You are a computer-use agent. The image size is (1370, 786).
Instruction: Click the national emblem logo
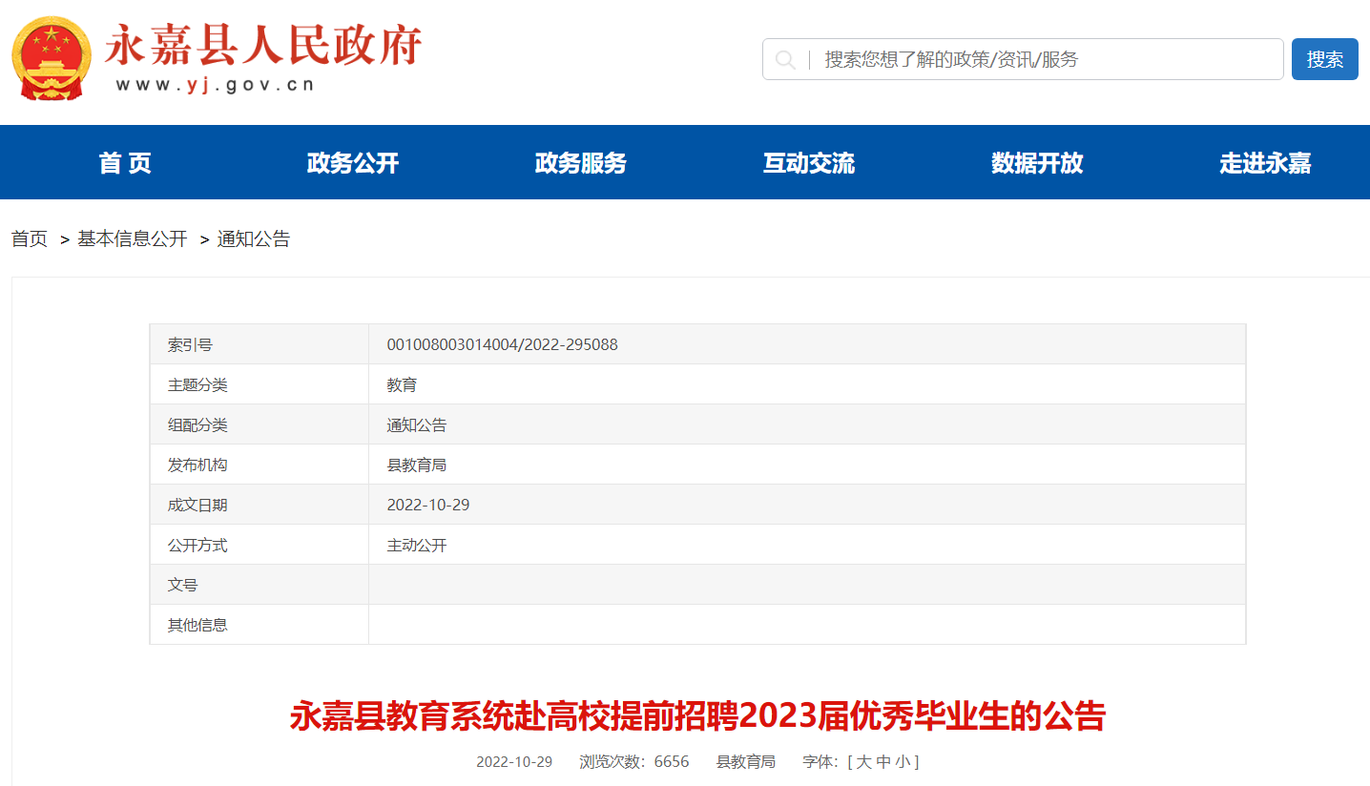click(x=52, y=59)
